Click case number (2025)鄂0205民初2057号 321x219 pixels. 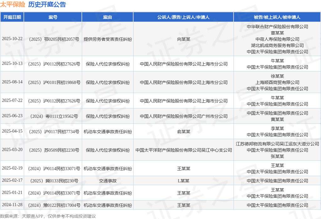[x=53, y=39]
